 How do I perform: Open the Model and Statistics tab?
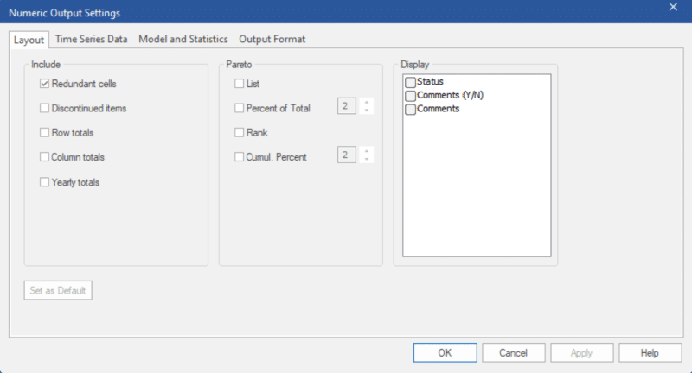click(x=183, y=39)
